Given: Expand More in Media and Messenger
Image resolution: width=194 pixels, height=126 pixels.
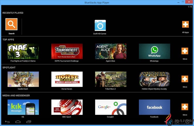Looking at the screenshot, I should point(185,107).
